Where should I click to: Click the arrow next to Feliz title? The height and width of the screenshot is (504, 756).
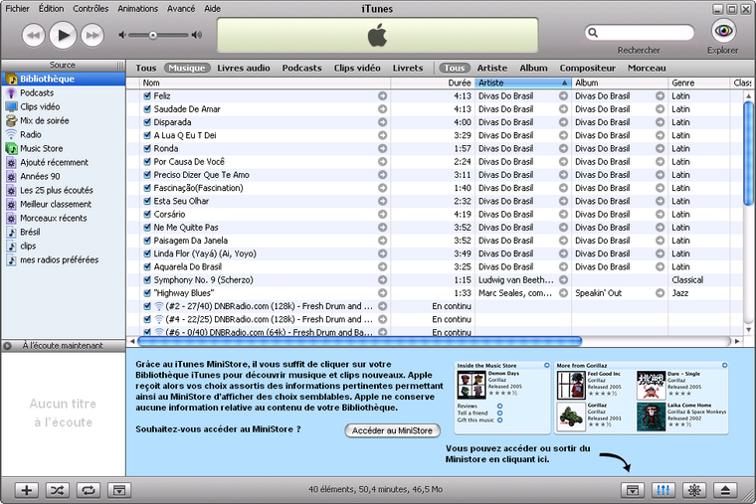(x=382, y=95)
